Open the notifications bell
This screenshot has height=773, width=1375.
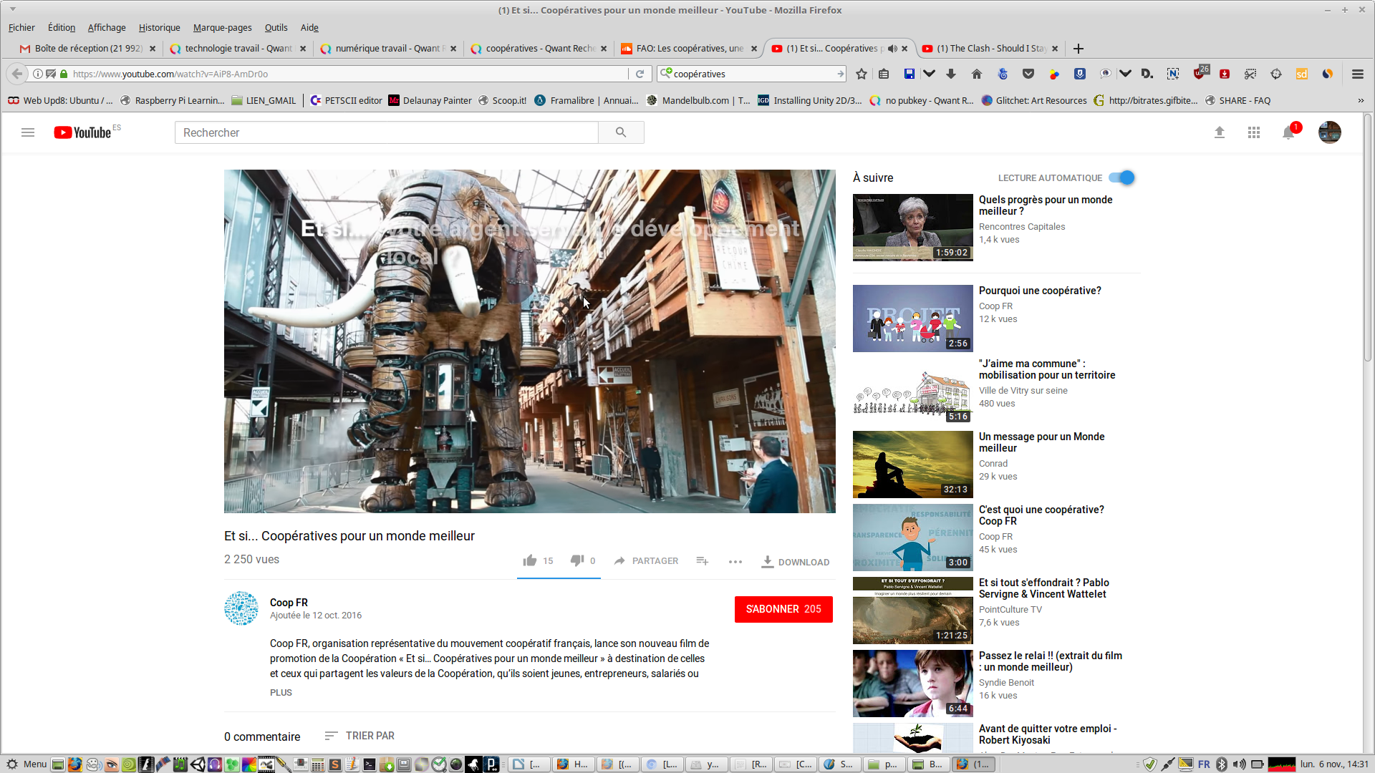1288,132
